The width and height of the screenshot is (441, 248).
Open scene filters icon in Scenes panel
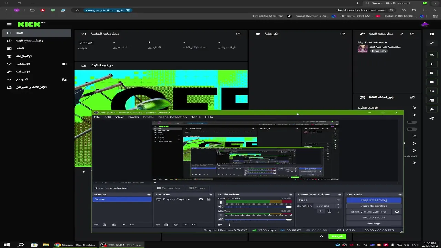pos(114,225)
